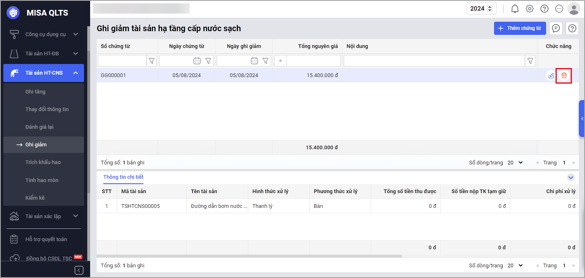The height and width of the screenshot is (278, 585).
Task: Collapse the Tài sản HT-CNS section
Action: click(76, 73)
